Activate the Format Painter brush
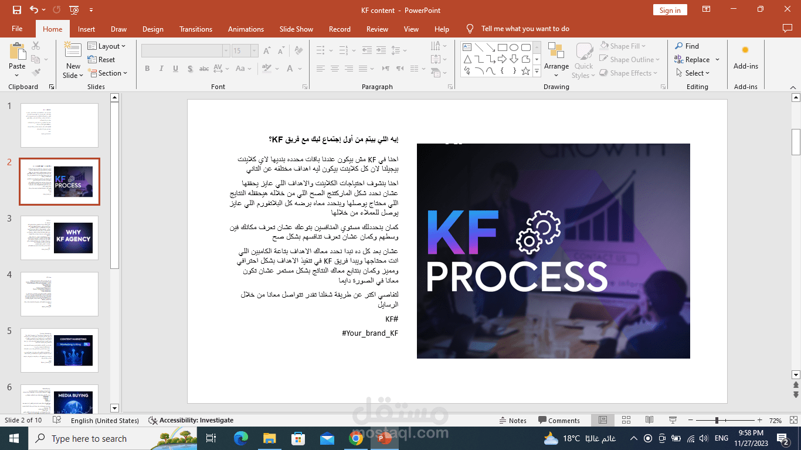Screen dimensions: 801x450 pyautogui.click(x=36, y=73)
